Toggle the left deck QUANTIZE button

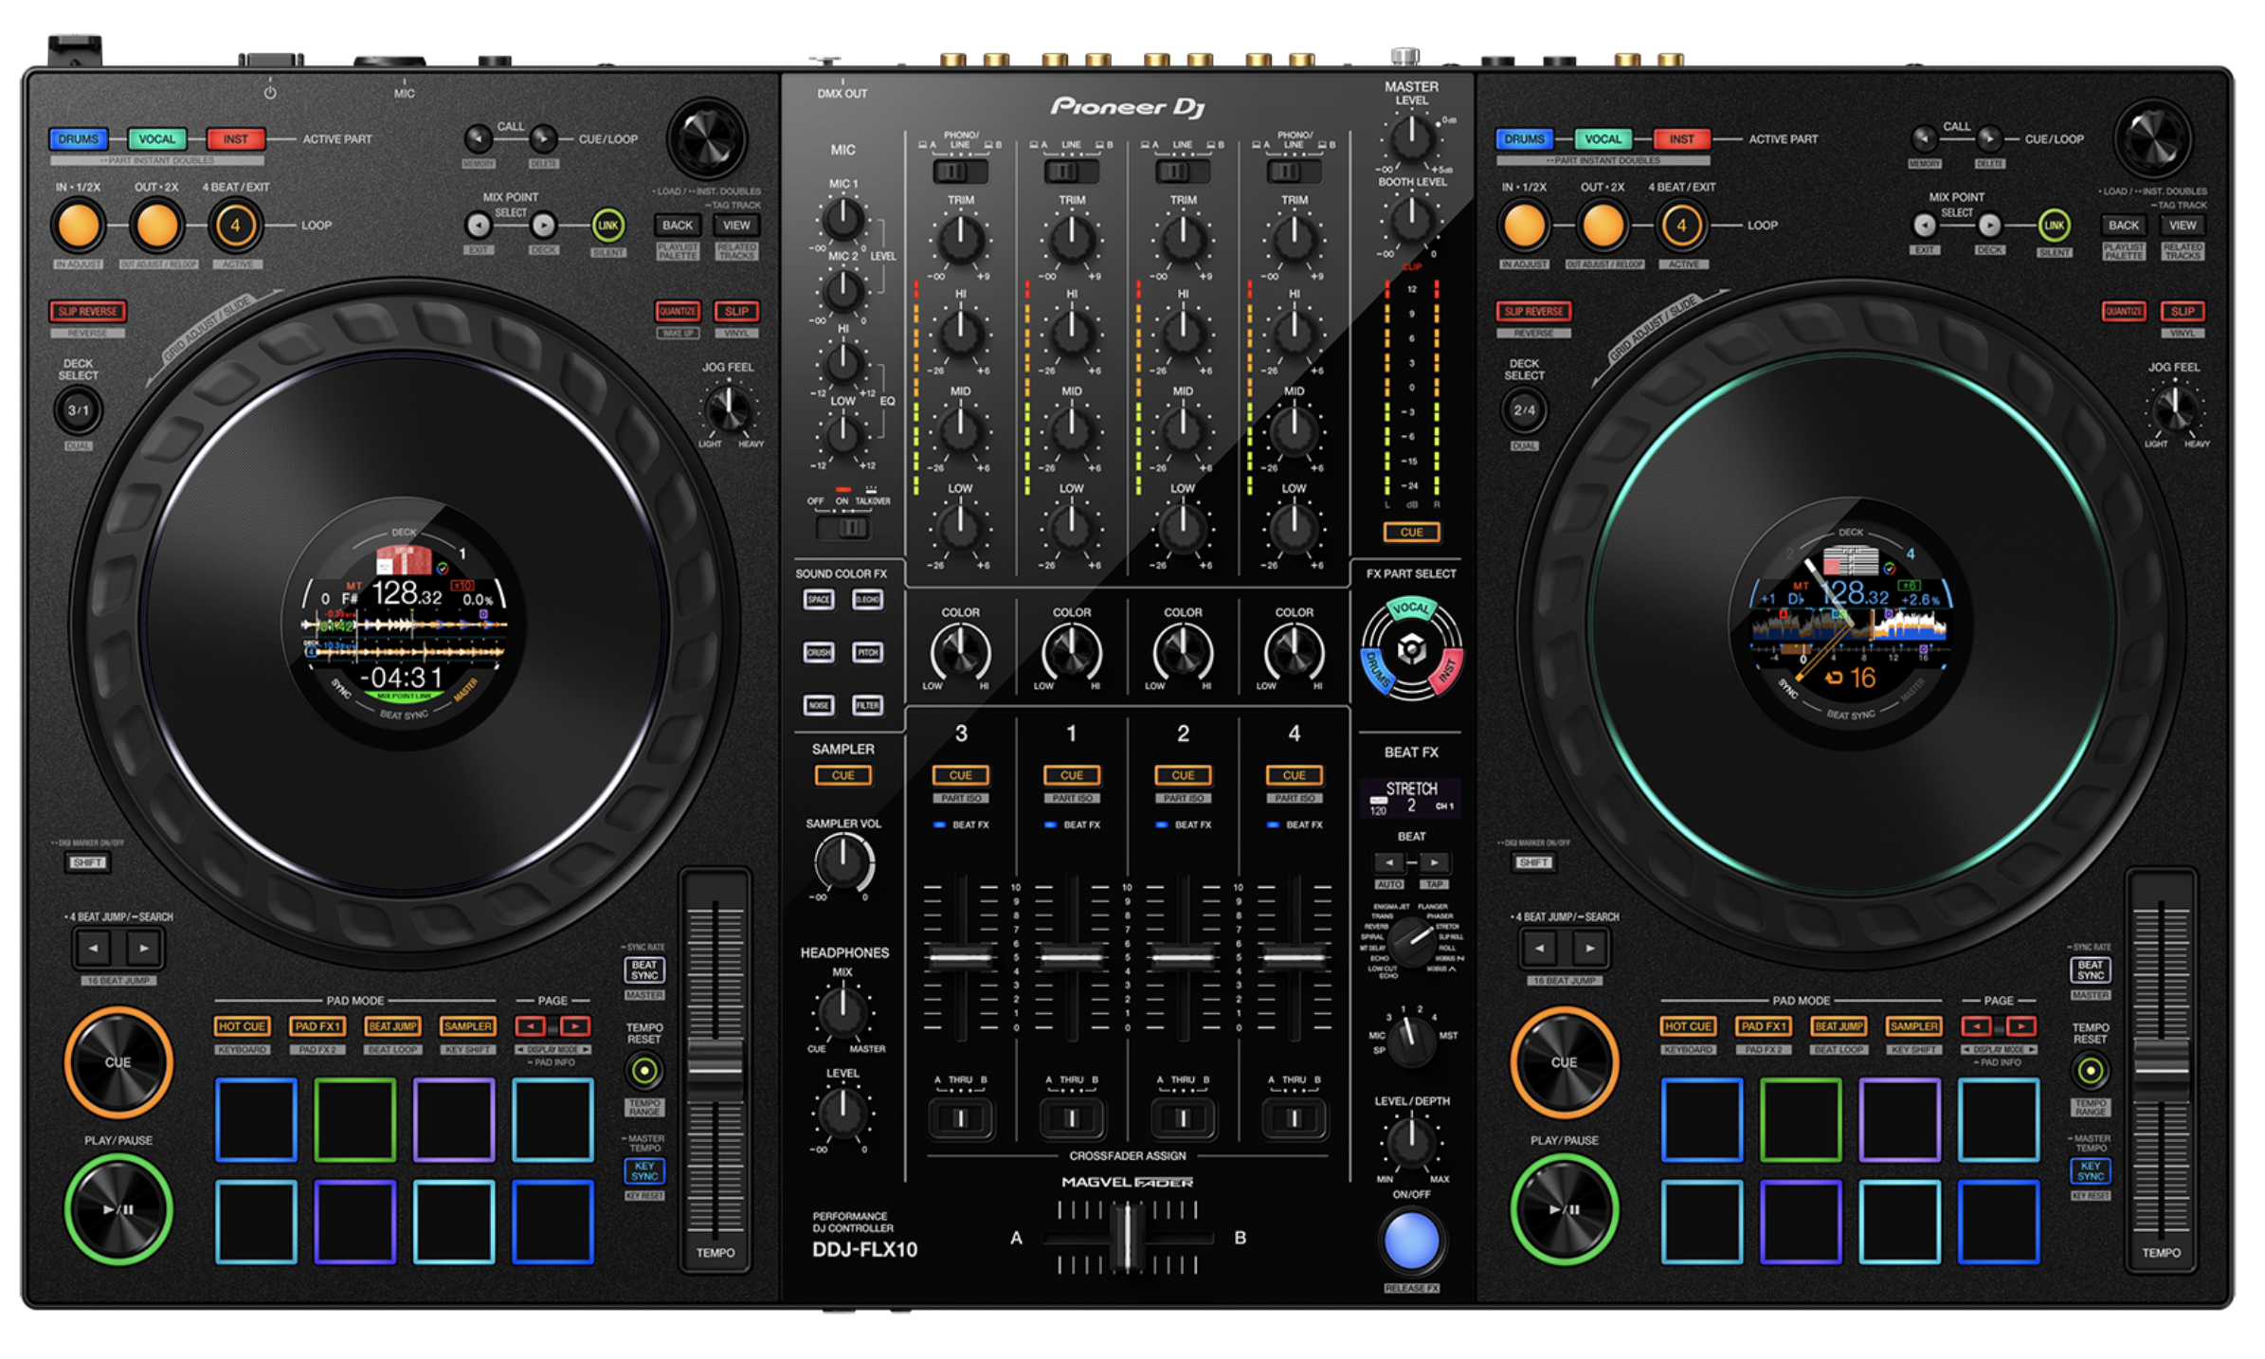pyautogui.click(x=678, y=312)
